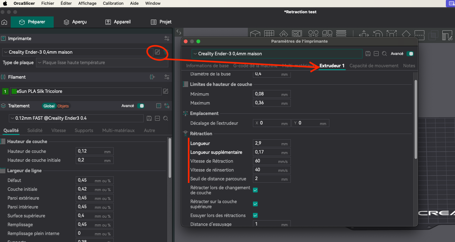
Task: Save the printer preset in the dialog
Action: pos(368,54)
